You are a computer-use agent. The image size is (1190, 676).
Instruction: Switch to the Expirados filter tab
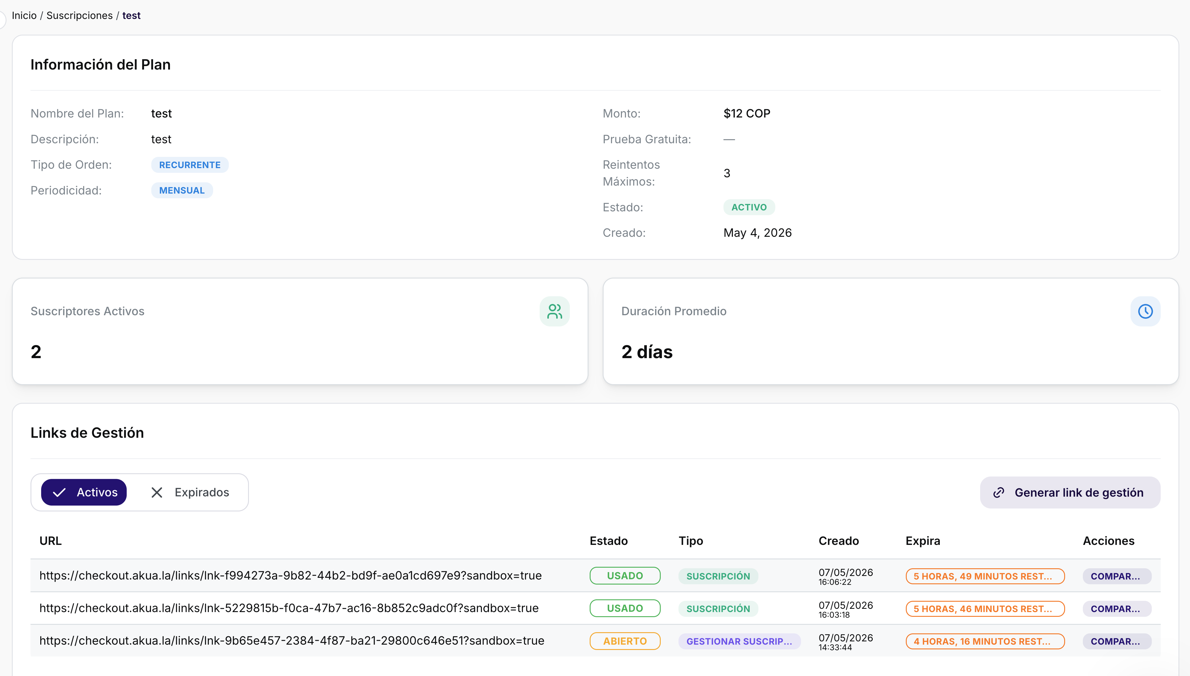click(190, 492)
